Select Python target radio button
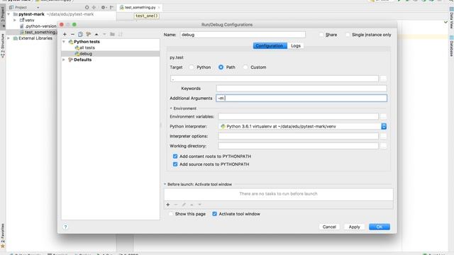The height and width of the screenshot is (255, 454). pyautogui.click(x=192, y=67)
